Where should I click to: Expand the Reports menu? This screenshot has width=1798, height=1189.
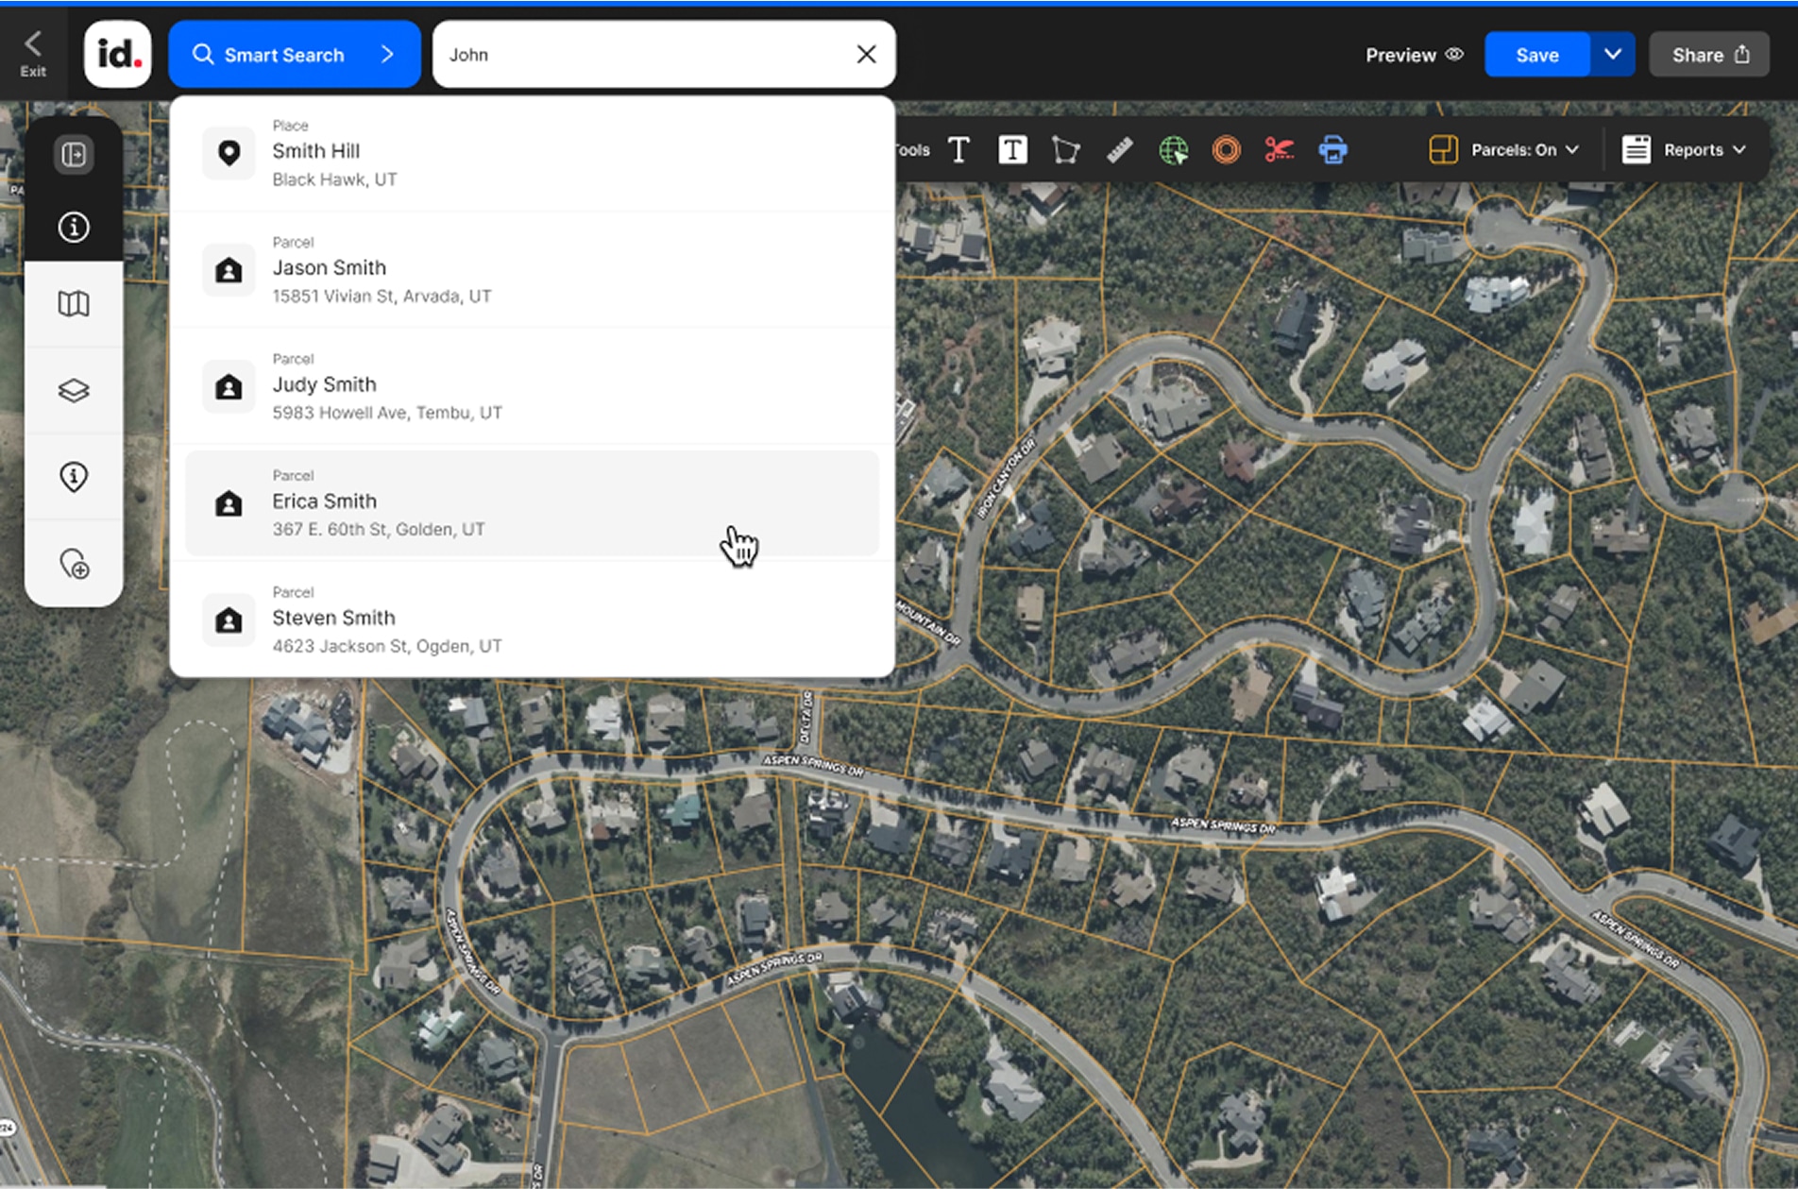[x=1704, y=149]
